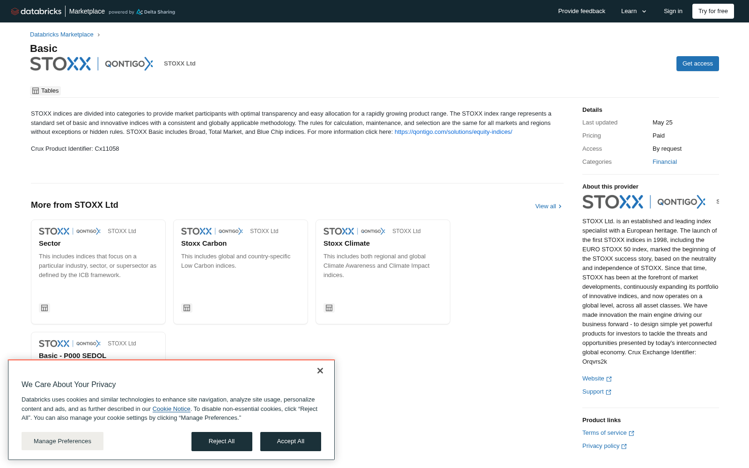This screenshot has width=749, height=468.
Task: Open the Delta Sharing logo link
Action: click(155, 12)
